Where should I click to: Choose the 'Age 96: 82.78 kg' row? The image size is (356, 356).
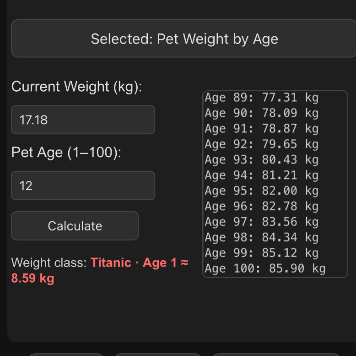(x=261, y=207)
